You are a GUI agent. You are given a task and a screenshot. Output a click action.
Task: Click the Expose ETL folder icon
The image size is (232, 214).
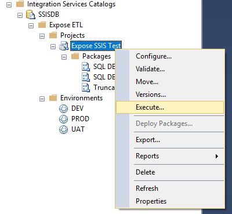(42, 25)
